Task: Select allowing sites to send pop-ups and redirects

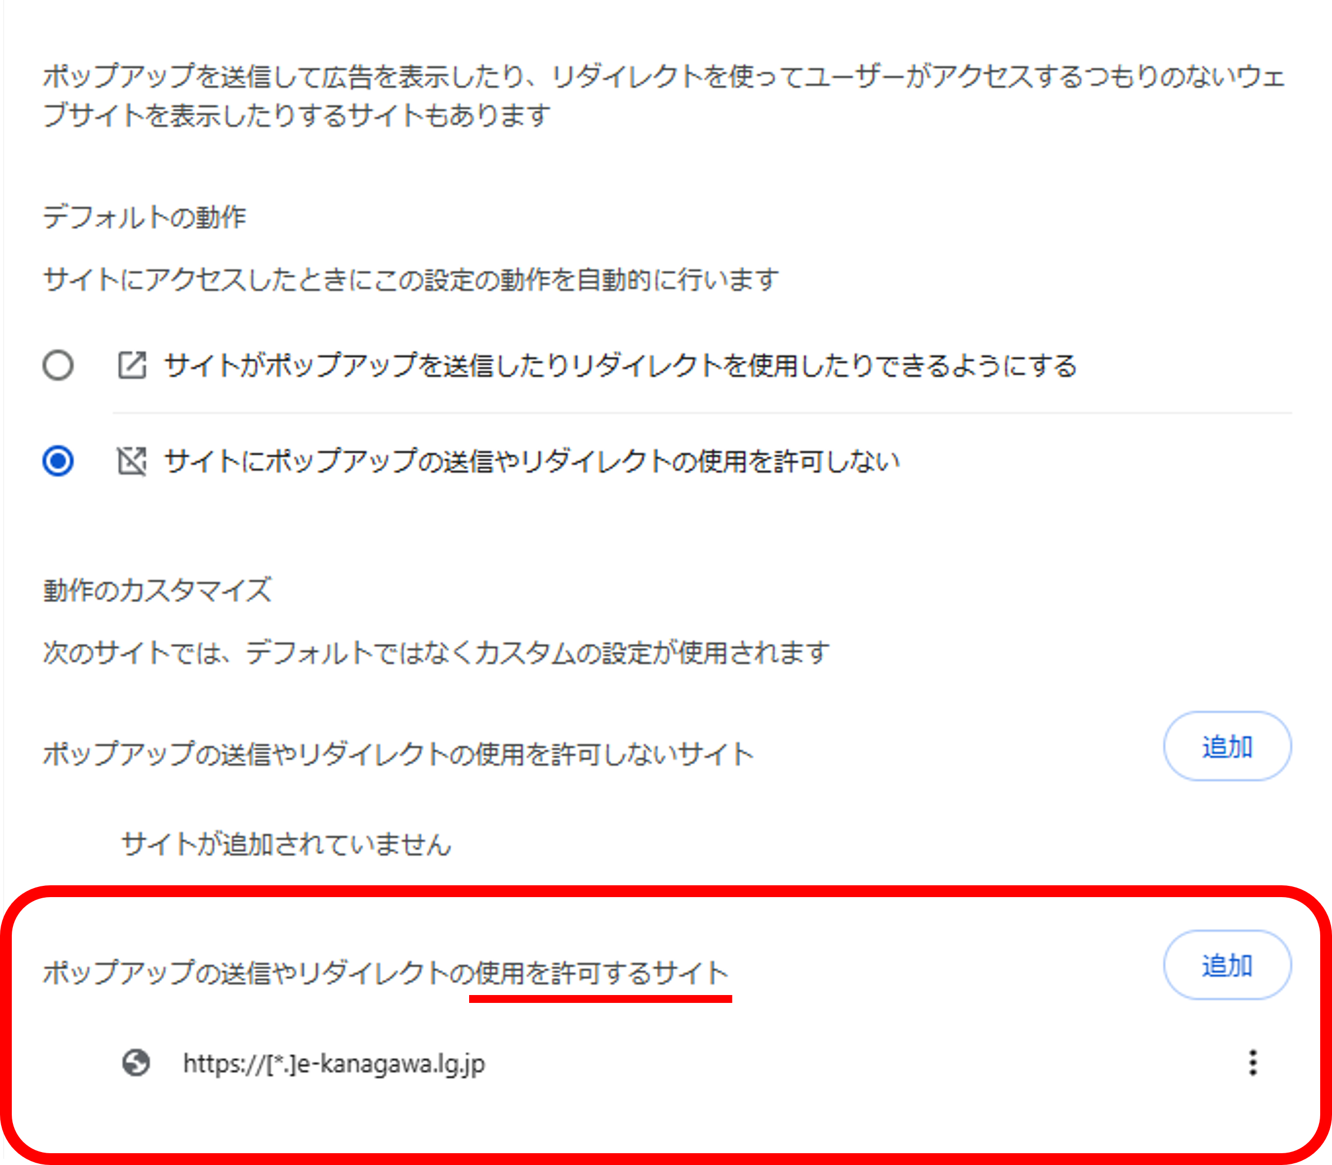Action: (57, 365)
